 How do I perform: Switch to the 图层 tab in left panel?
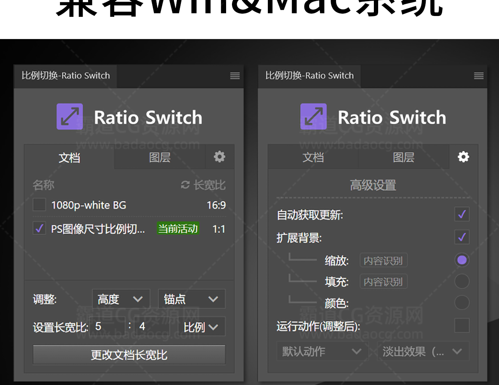(x=159, y=157)
